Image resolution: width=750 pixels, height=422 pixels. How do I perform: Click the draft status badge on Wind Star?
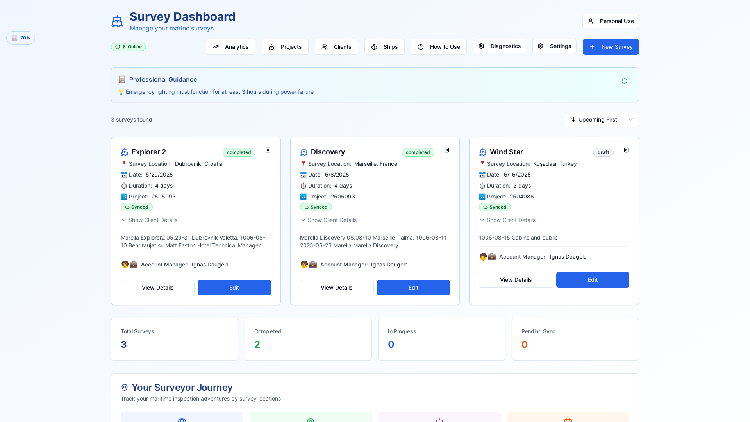[x=604, y=152]
